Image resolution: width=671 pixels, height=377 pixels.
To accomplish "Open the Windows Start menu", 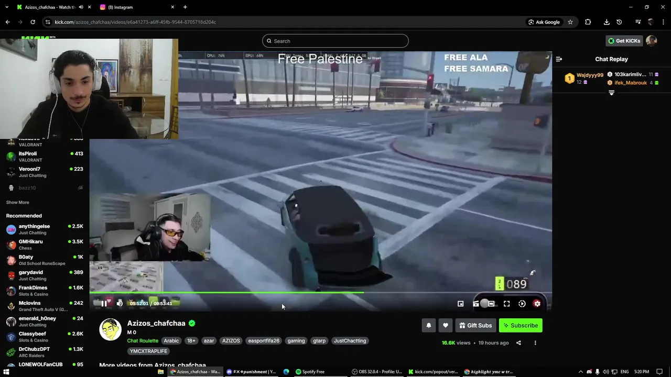I will pyautogui.click(x=7, y=372).
